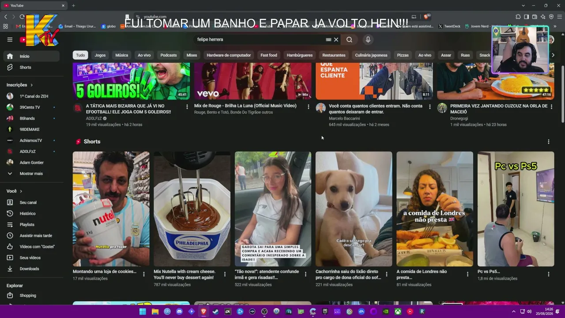Click the search magnifier button
Screen dimensions: 565x318
(x=349, y=39)
